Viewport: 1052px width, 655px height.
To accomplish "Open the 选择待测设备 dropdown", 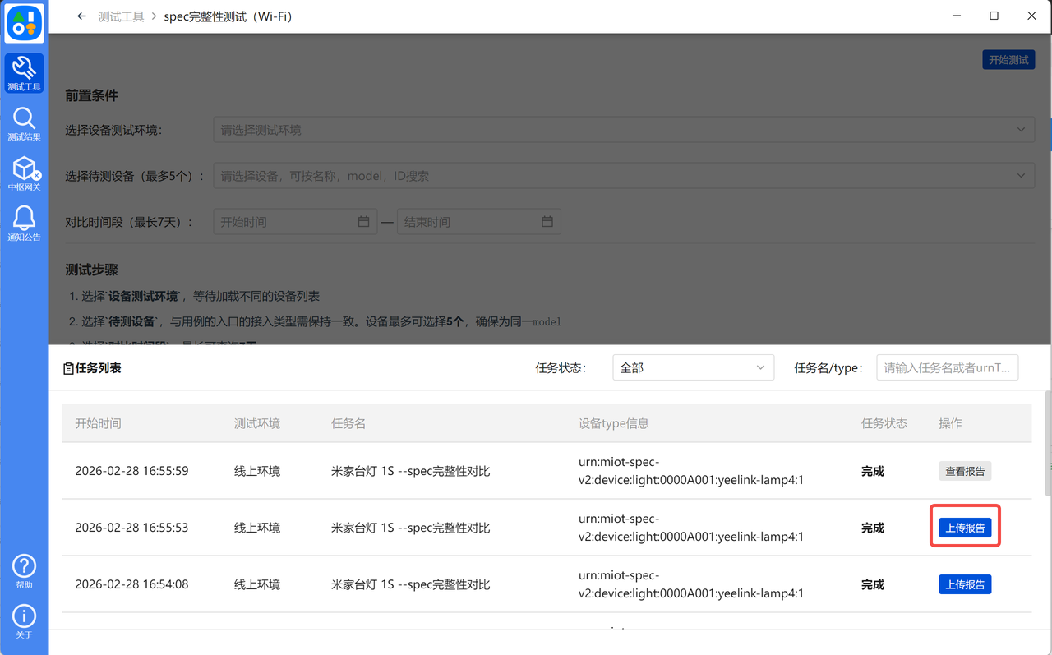I will tap(624, 176).
